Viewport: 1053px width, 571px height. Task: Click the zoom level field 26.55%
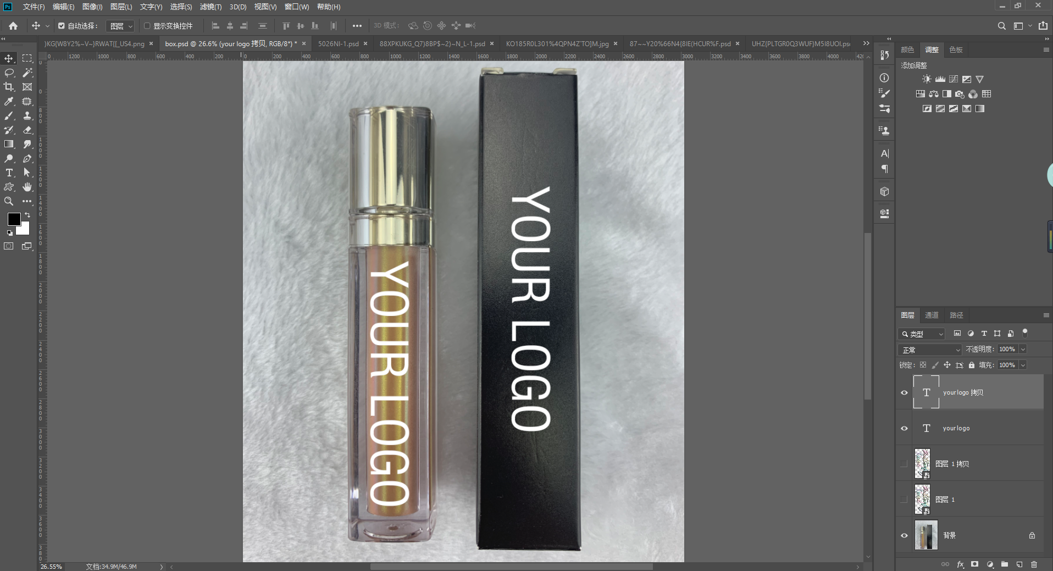(51, 567)
